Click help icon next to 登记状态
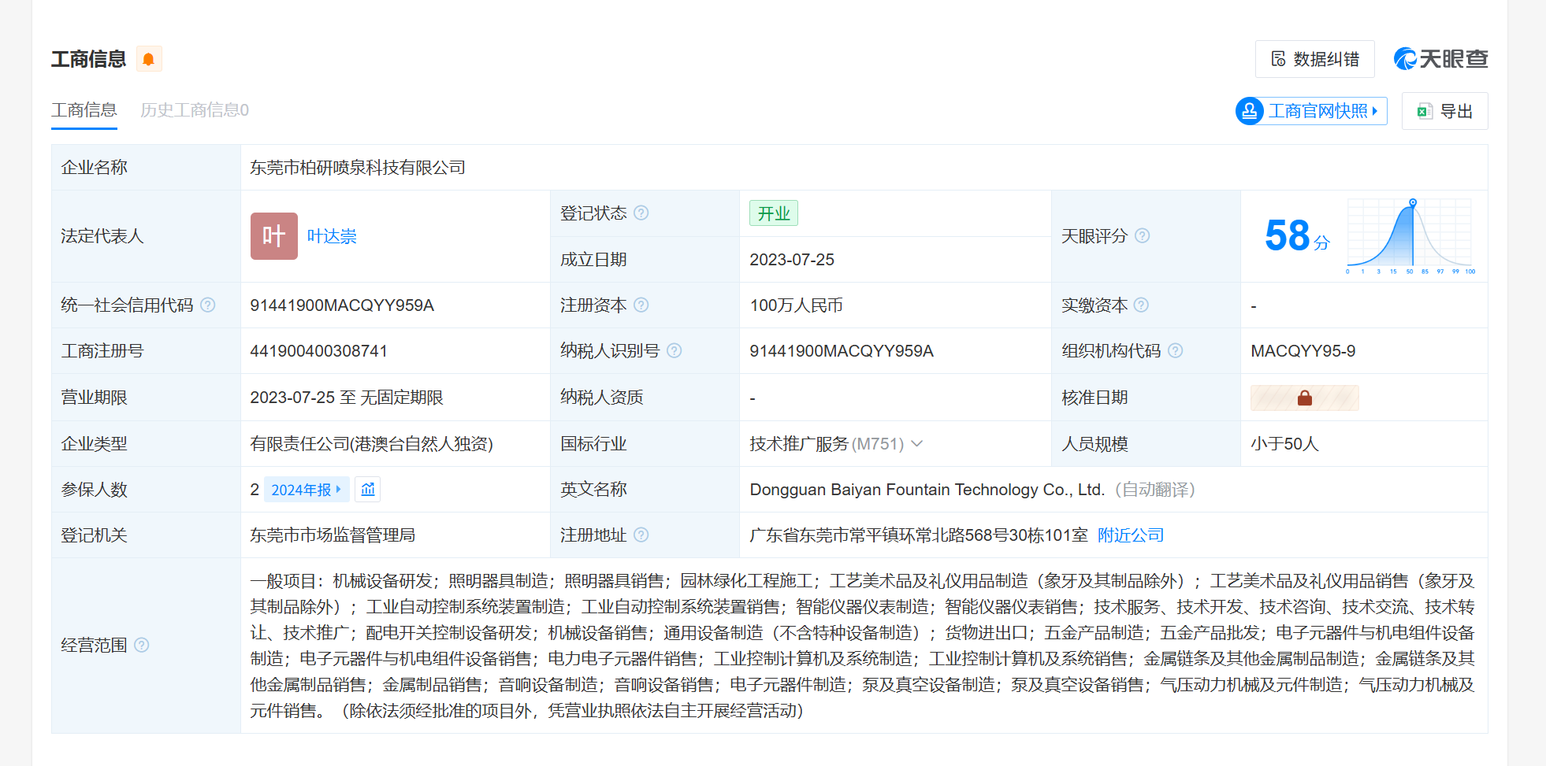Screen dimensions: 1546x766 641,213
